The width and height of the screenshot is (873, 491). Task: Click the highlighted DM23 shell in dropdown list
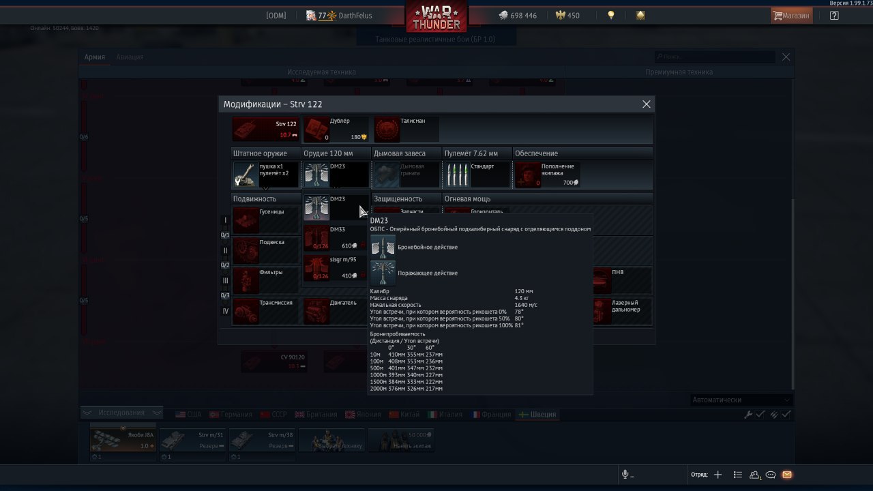click(x=336, y=208)
